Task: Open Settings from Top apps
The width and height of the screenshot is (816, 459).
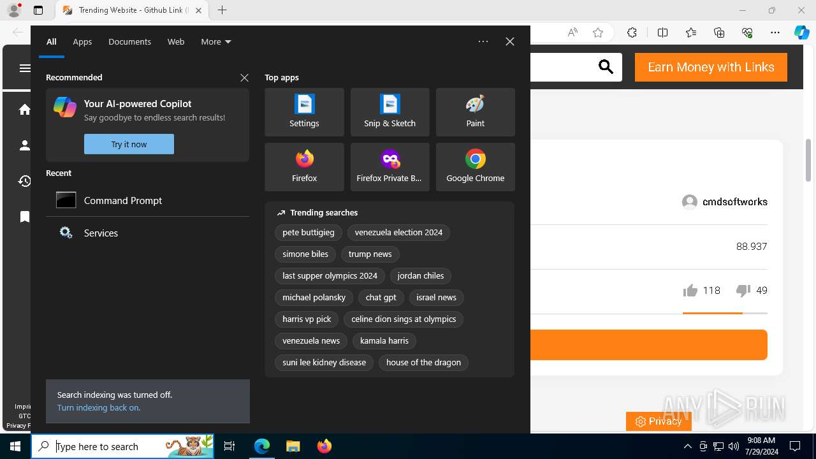Action: click(304, 112)
